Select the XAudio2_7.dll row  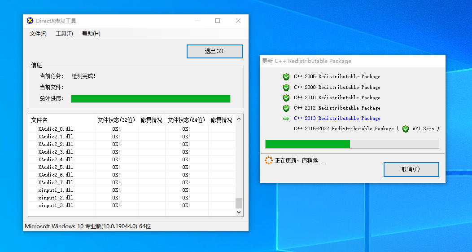[x=132, y=182]
